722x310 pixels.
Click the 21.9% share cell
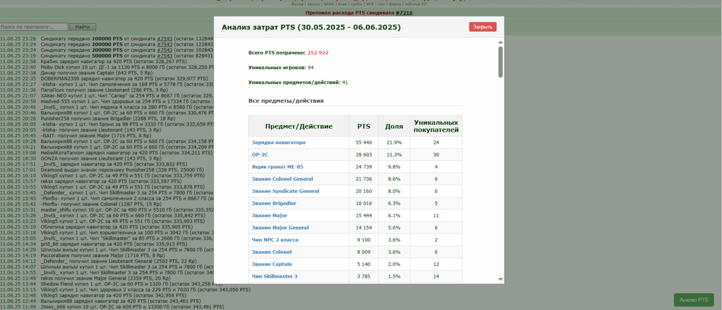[394, 142]
